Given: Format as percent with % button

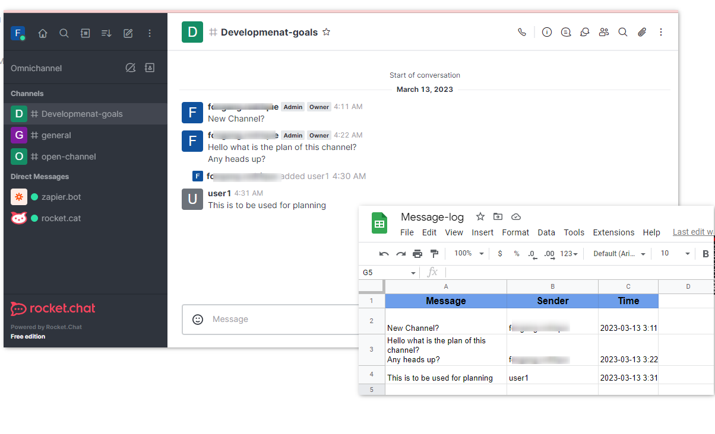Looking at the screenshot, I should pyautogui.click(x=517, y=254).
